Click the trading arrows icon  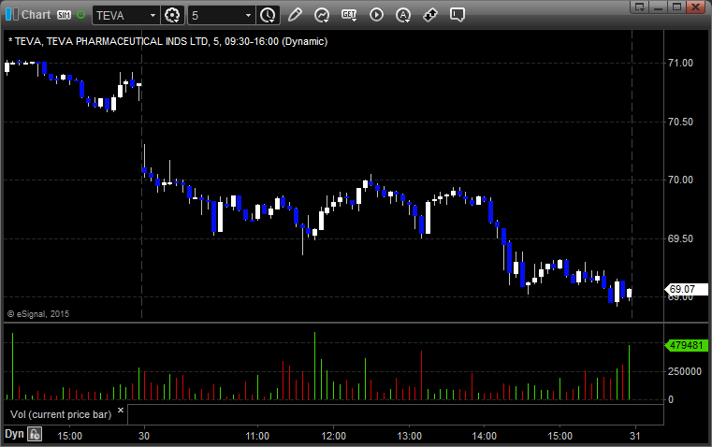pos(430,15)
